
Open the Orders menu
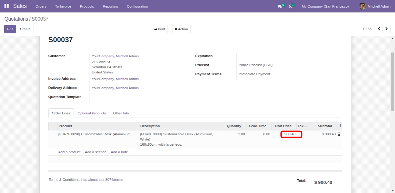click(41, 6)
